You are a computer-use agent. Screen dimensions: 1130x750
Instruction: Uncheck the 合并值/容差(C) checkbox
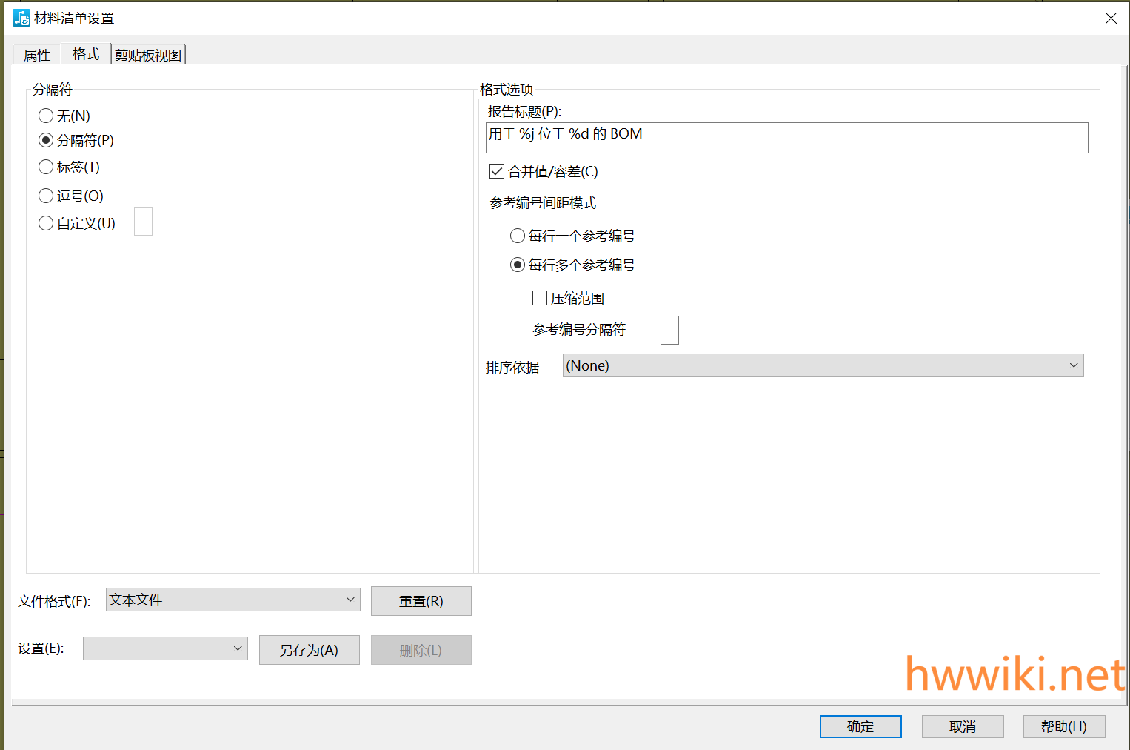pos(497,172)
